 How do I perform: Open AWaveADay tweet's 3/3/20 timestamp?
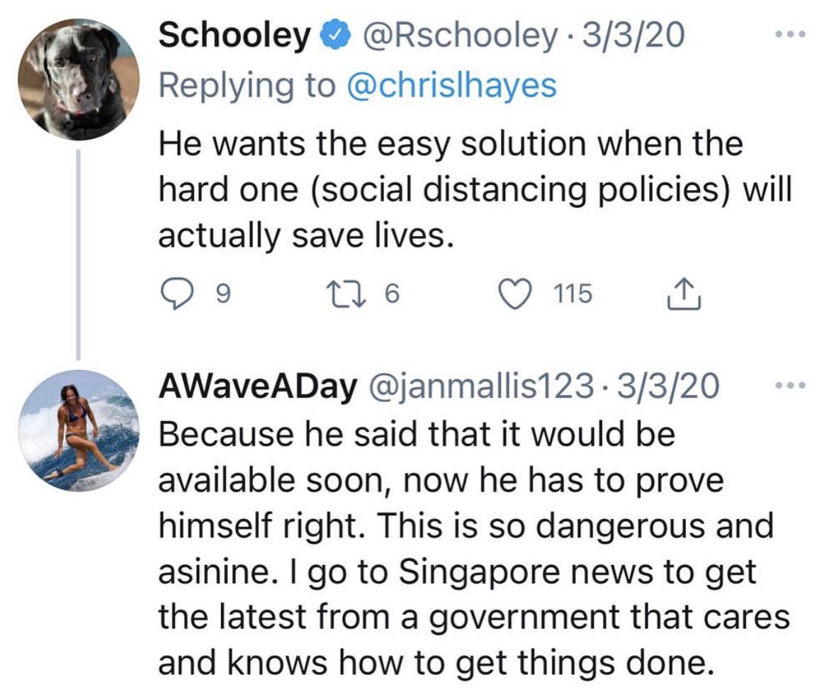coord(668,386)
